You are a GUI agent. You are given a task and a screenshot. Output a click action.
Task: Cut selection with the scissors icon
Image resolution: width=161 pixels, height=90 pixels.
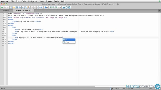click(x=23, y=7)
